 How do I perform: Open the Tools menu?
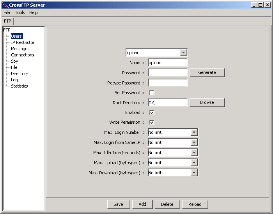click(x=20, y=12)
